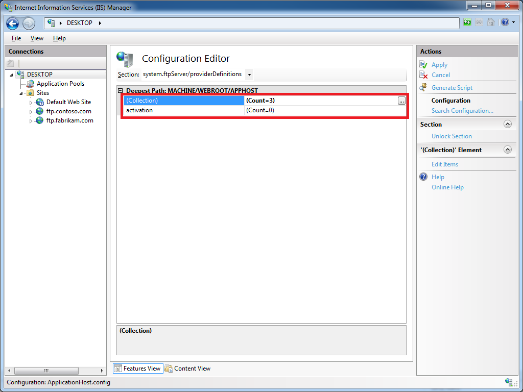Viewport: 523px width, 392px height.
Task: Click the refresh icon in address bar
Action: pyautogui.click(x=467, y=22)
